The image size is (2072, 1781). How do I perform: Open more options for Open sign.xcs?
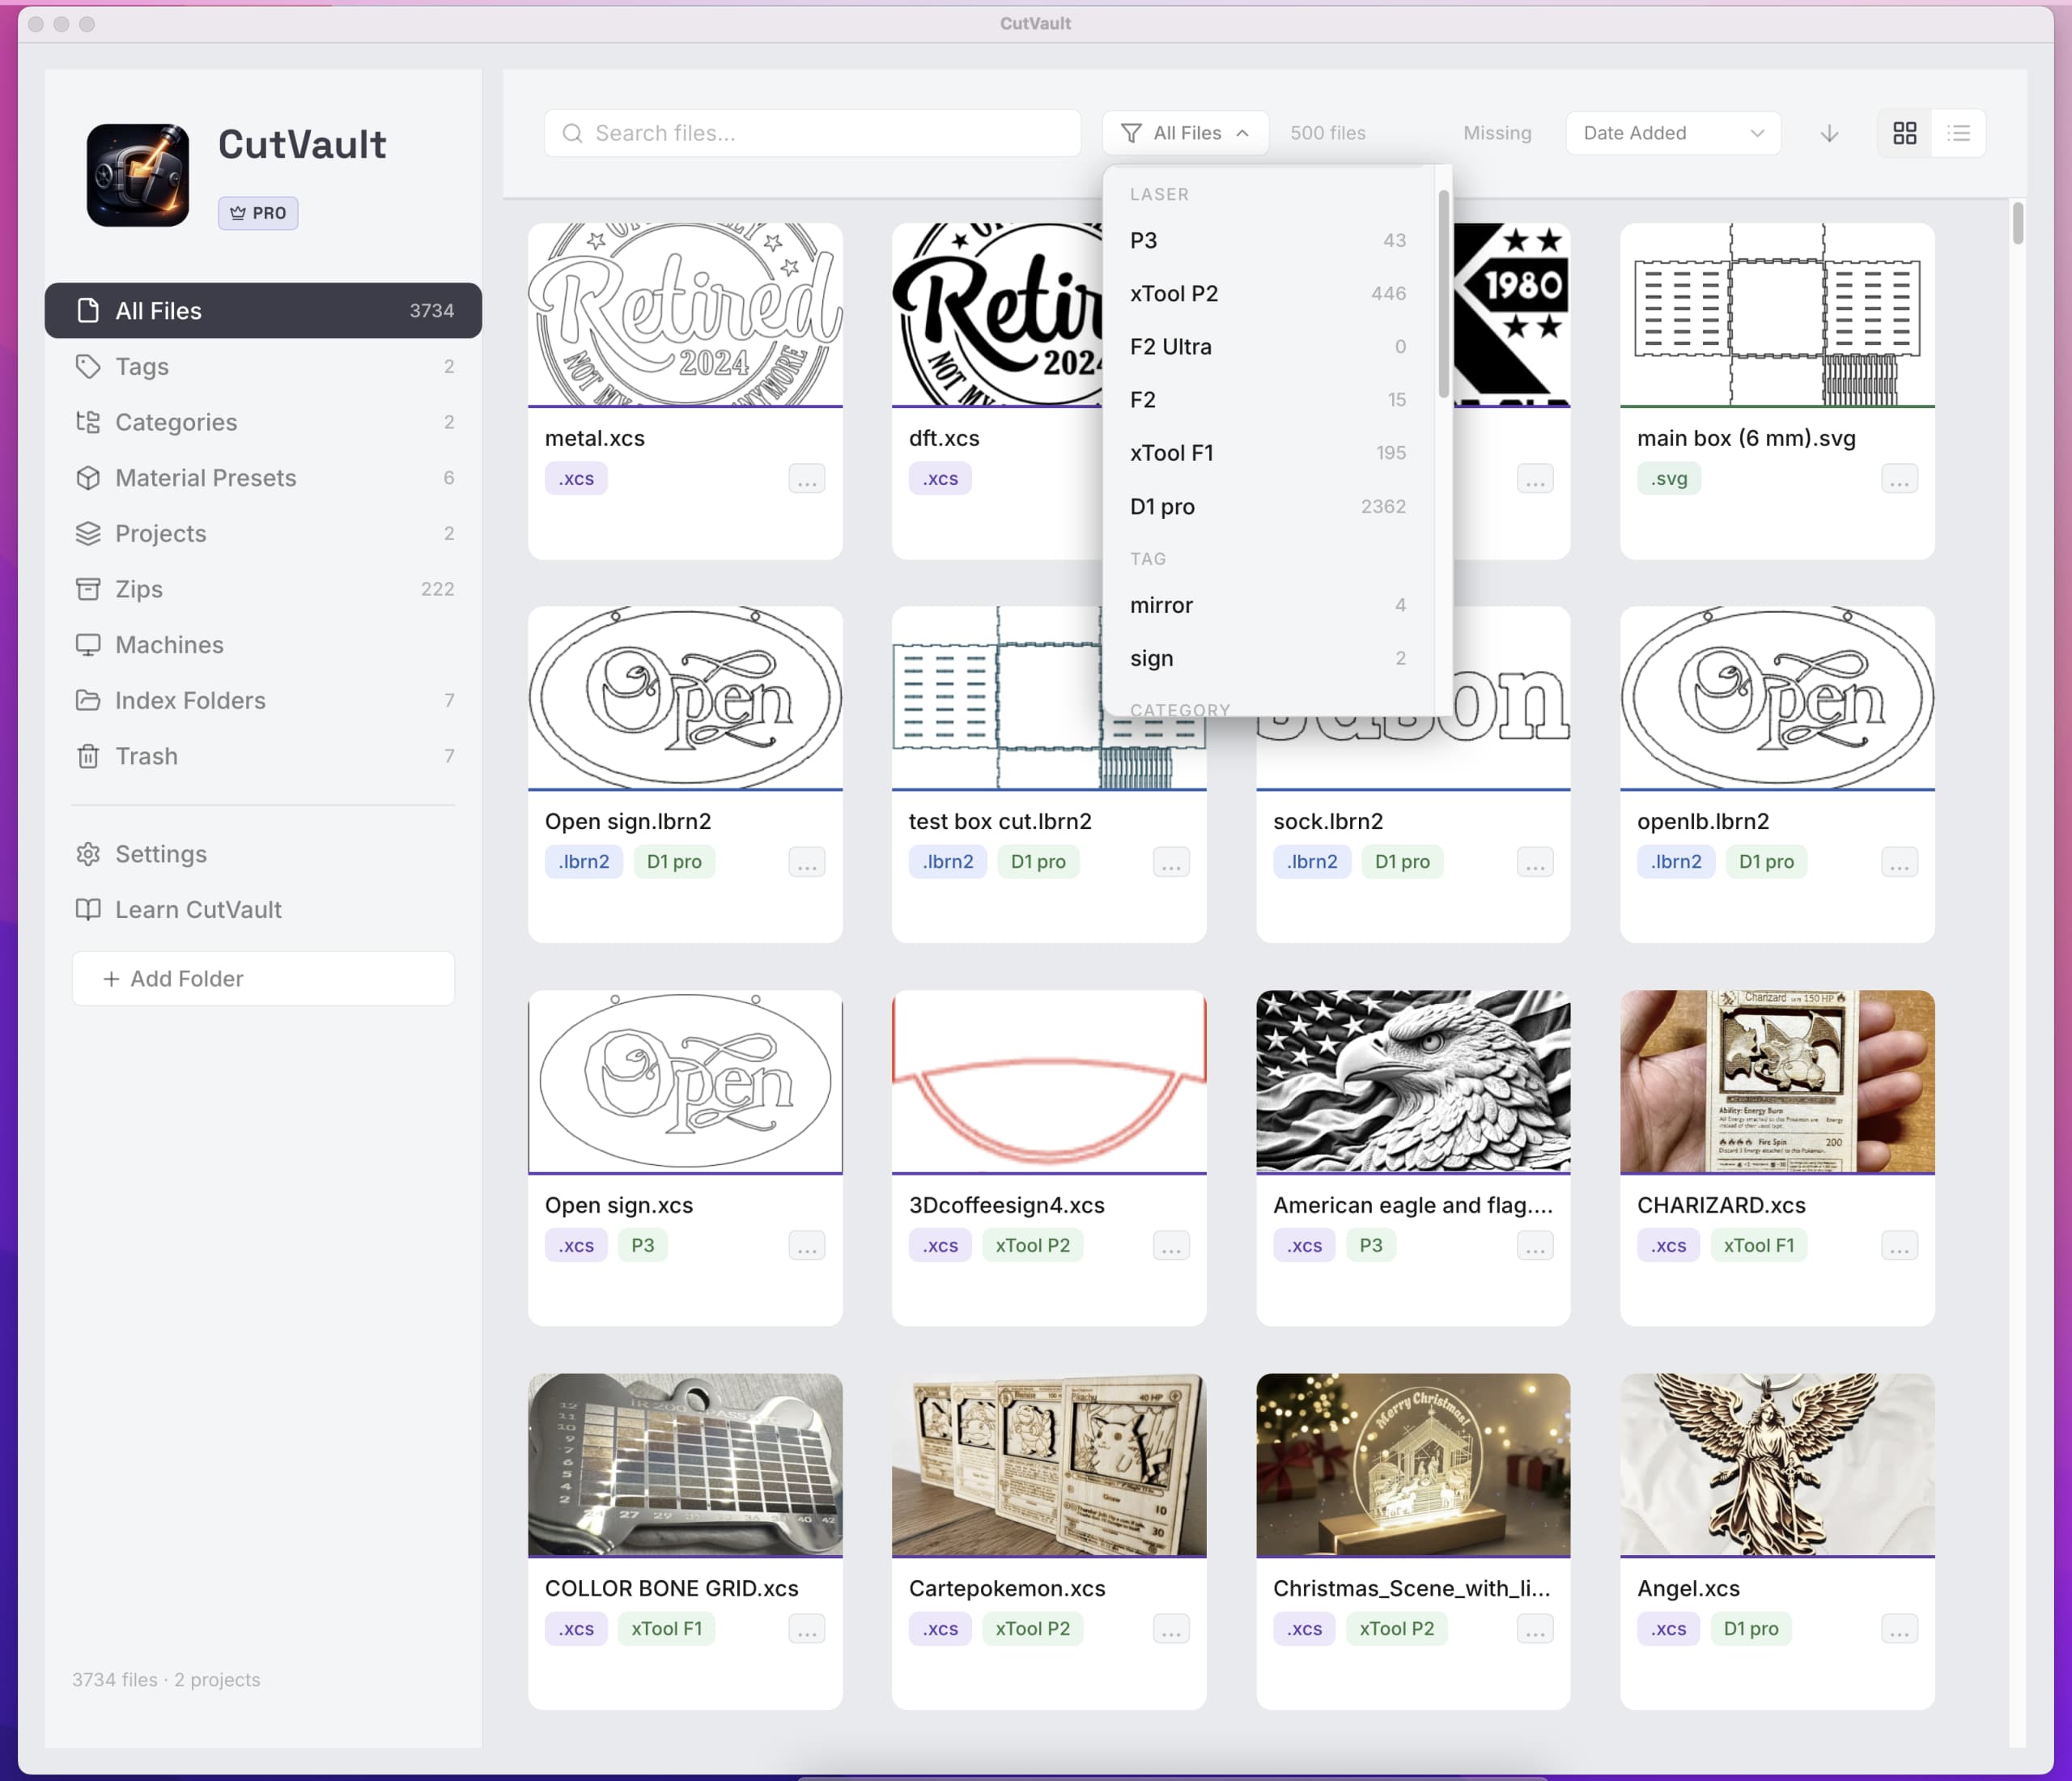click(807, 1246)
